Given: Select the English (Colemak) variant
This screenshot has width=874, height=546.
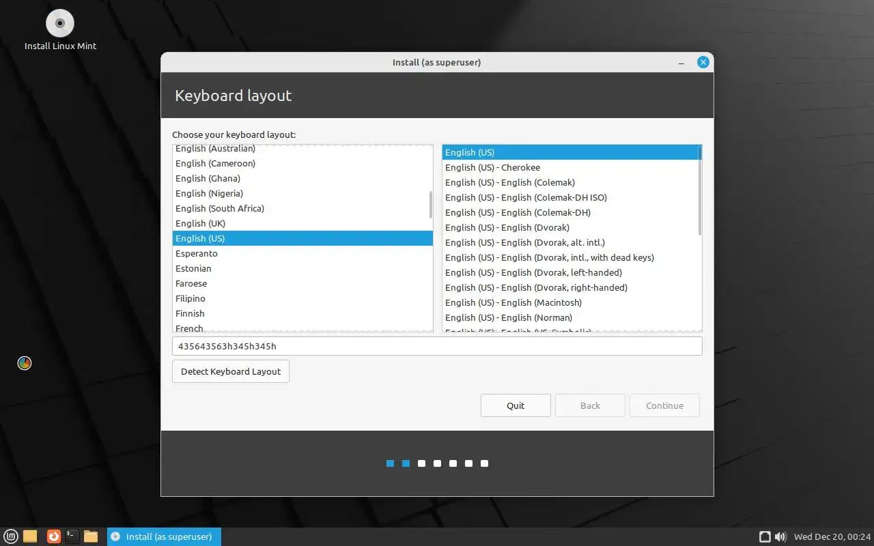Looking at the screenshot, I should pyautogui.click(x=572, y=182).
